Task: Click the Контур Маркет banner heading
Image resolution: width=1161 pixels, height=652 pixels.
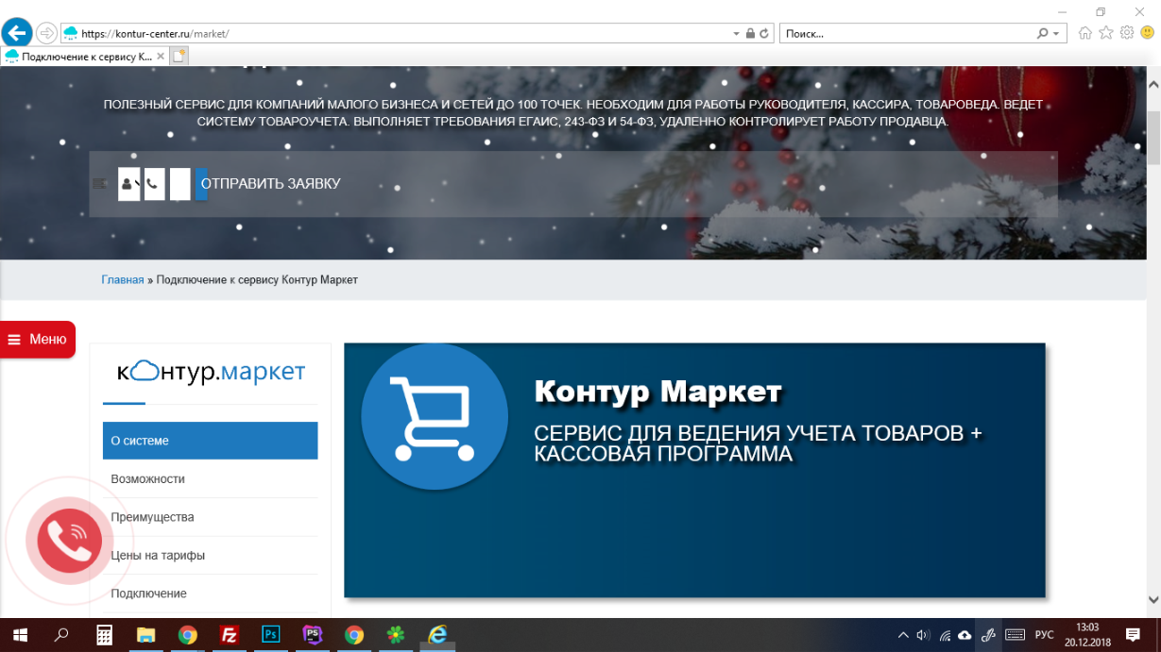Action: [658, 391]
